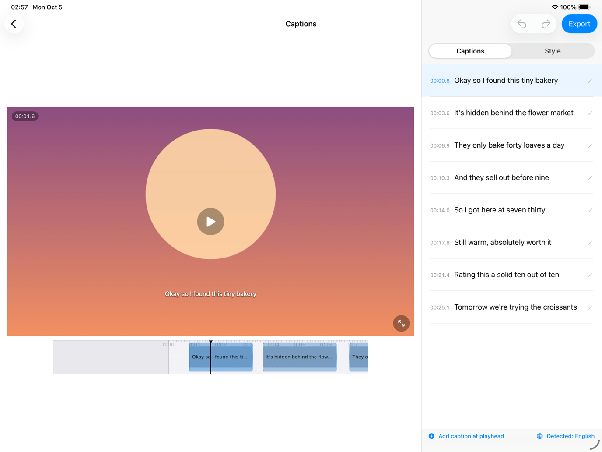Expand the video preview to fullscreen
The width and height of the screenshot is (602, 452).
click(x=401, y=324)
